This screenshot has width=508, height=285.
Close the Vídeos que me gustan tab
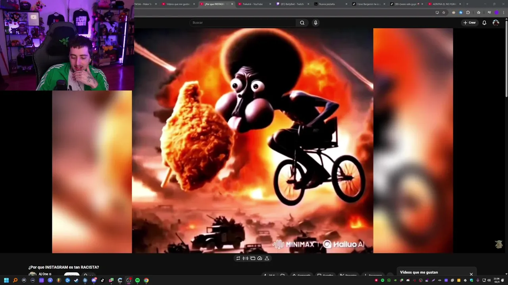pyautogui.click(x=194, y=4)
